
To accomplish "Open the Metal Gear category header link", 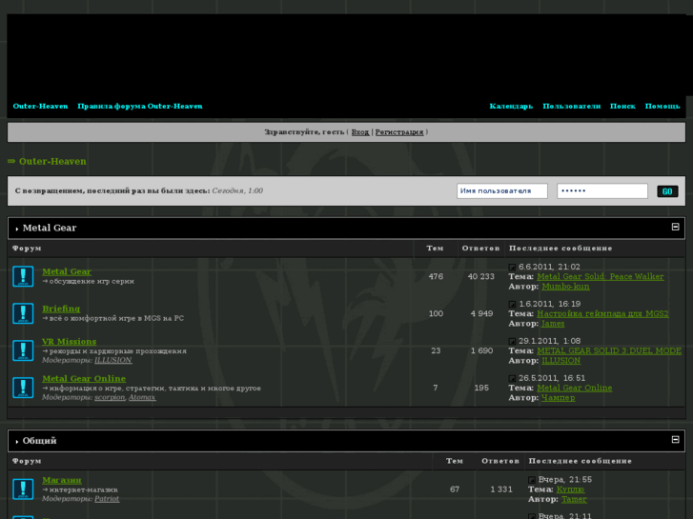I will tap(50, 228).
